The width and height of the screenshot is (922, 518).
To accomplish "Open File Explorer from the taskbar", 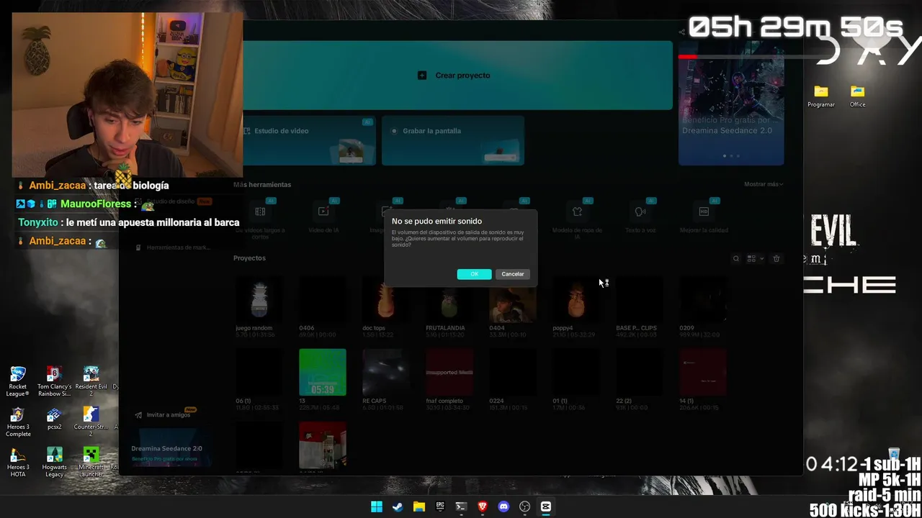I will (x=419, y=506).
